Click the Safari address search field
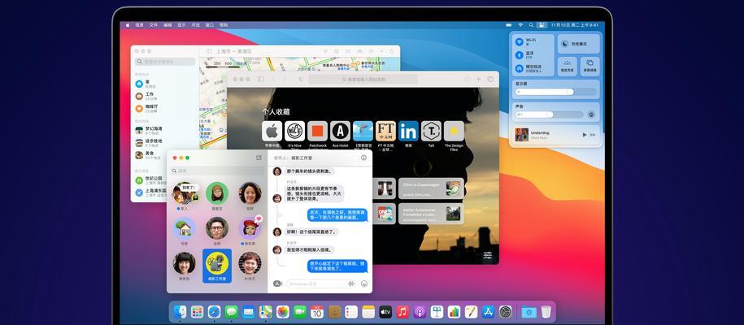Image resolution: width=744 pixels, height=325 pixels. pos(363,80)
